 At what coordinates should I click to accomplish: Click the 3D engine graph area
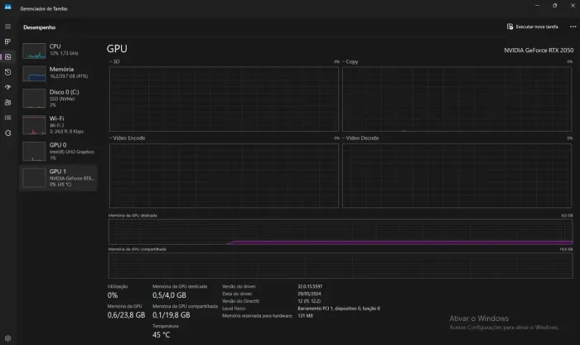coord(224,99)
